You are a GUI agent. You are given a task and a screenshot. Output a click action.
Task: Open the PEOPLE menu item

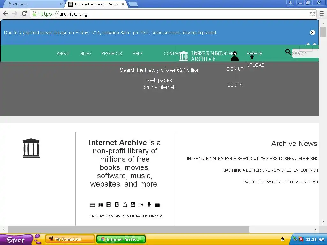(255, 54)
